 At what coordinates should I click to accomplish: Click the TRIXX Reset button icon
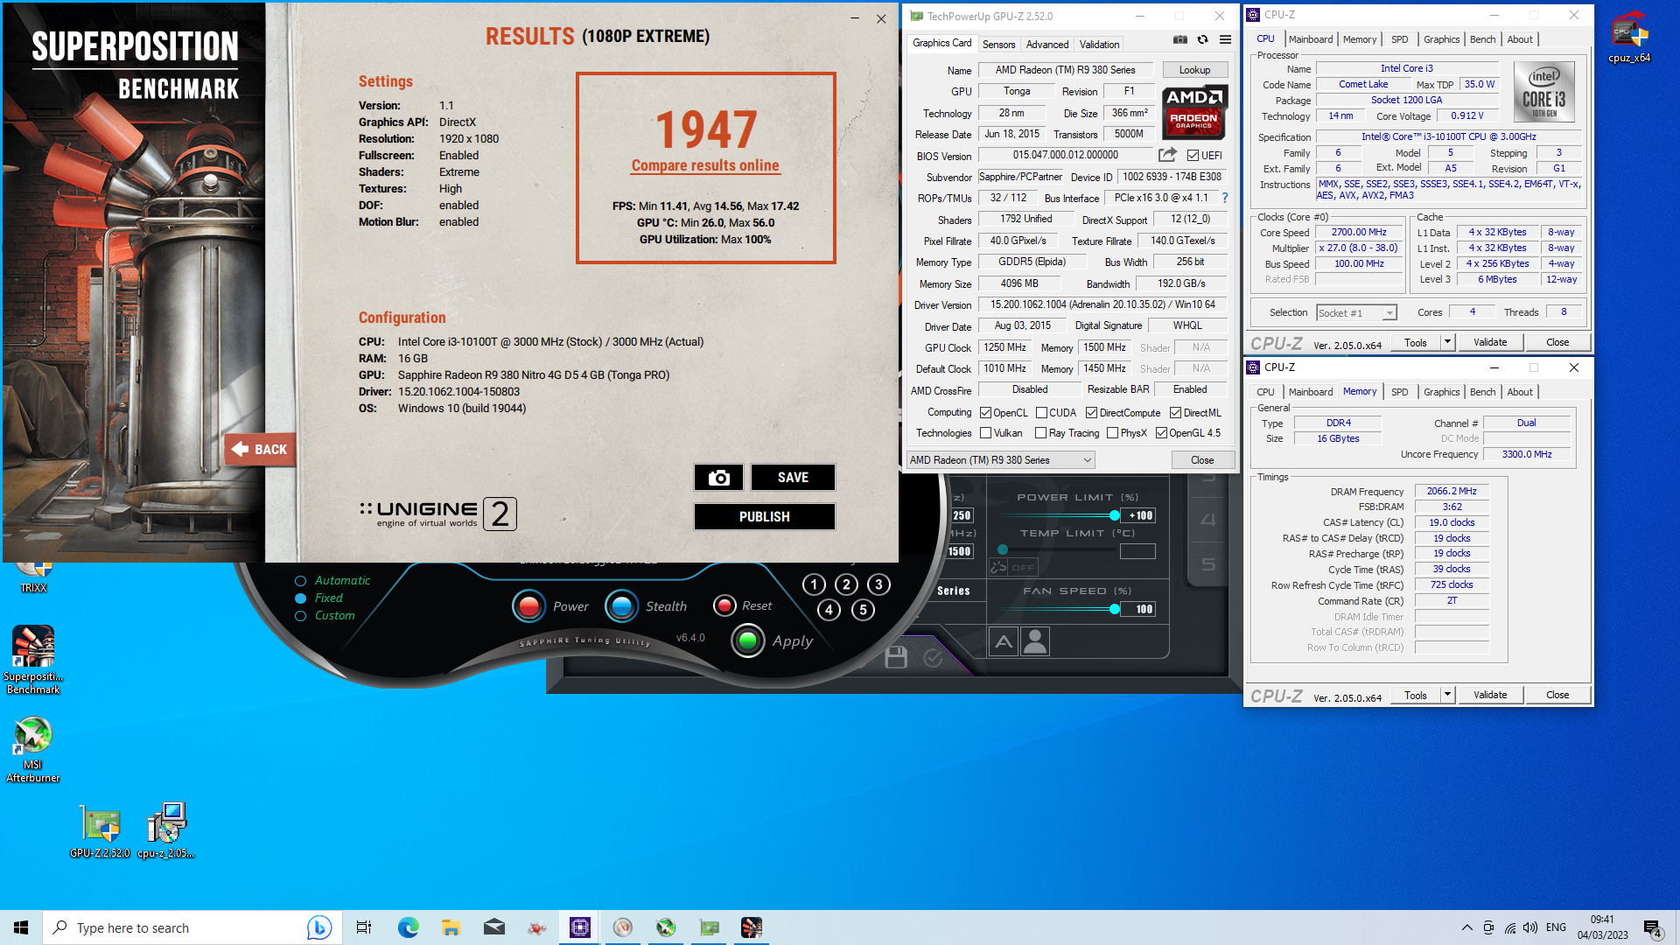point(724,605)
